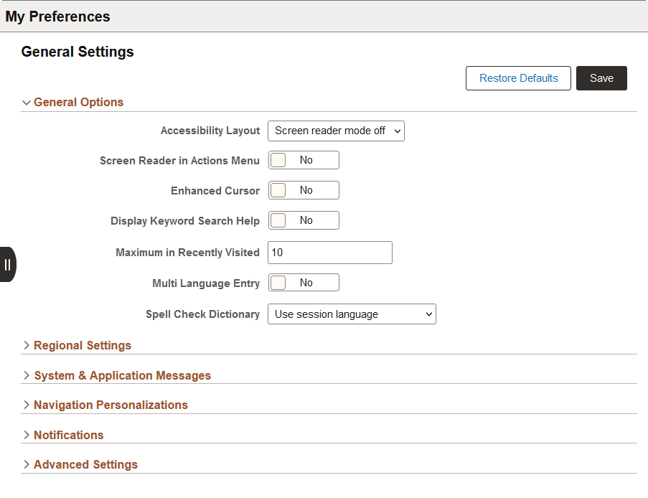
Task: Click the Notifications expand chevron
Action: (27, 435)
